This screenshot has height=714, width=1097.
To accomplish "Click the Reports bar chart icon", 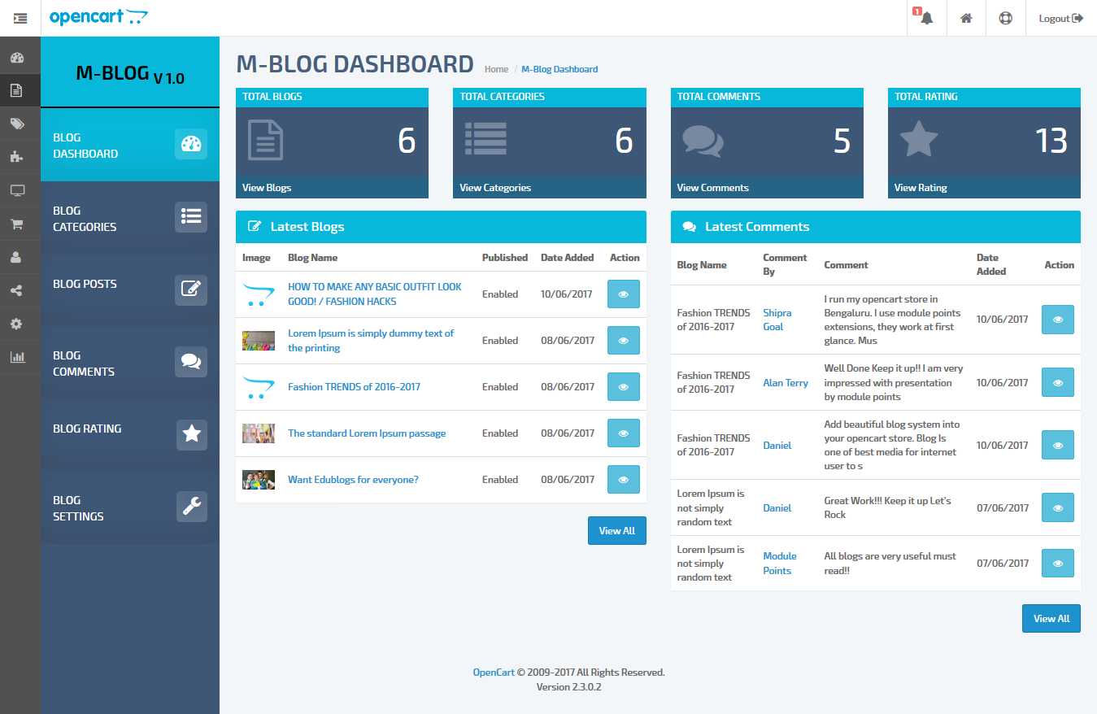I will 16,357.
